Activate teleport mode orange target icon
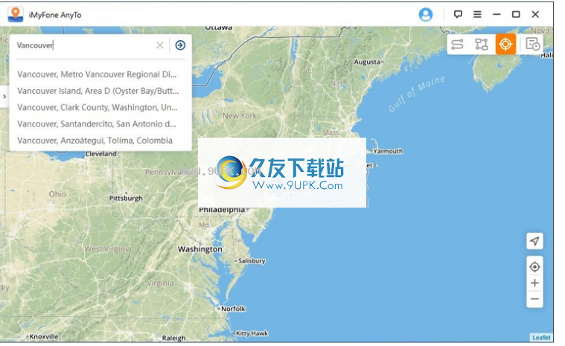The height and width of the screenshot is (346, 565). 505,45
